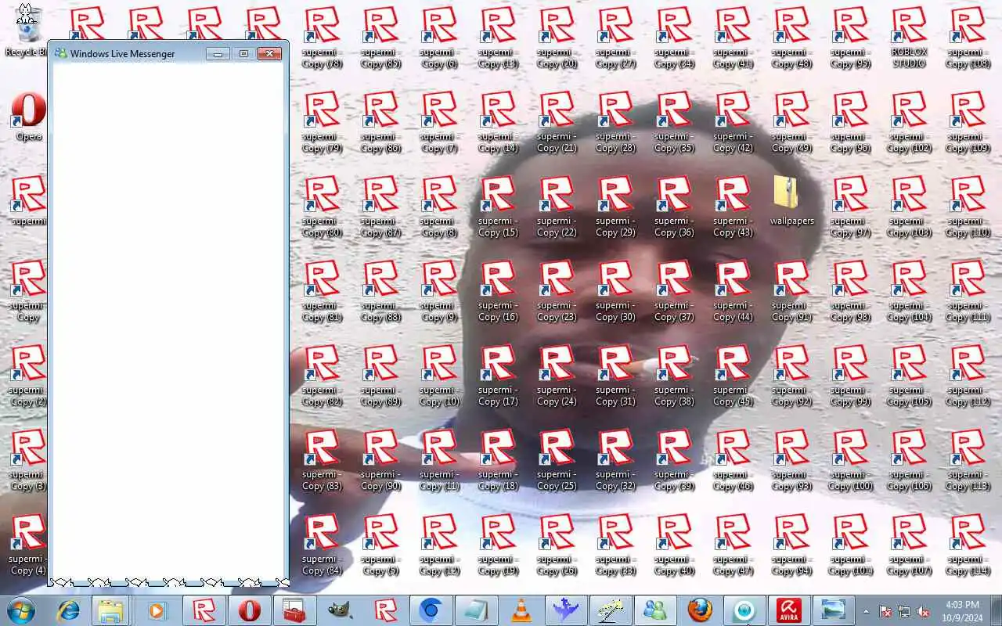This screenshot has width=1002, height=626.
Task: Select supermi - Copy (111) shortcut
Action: [968, 290]
